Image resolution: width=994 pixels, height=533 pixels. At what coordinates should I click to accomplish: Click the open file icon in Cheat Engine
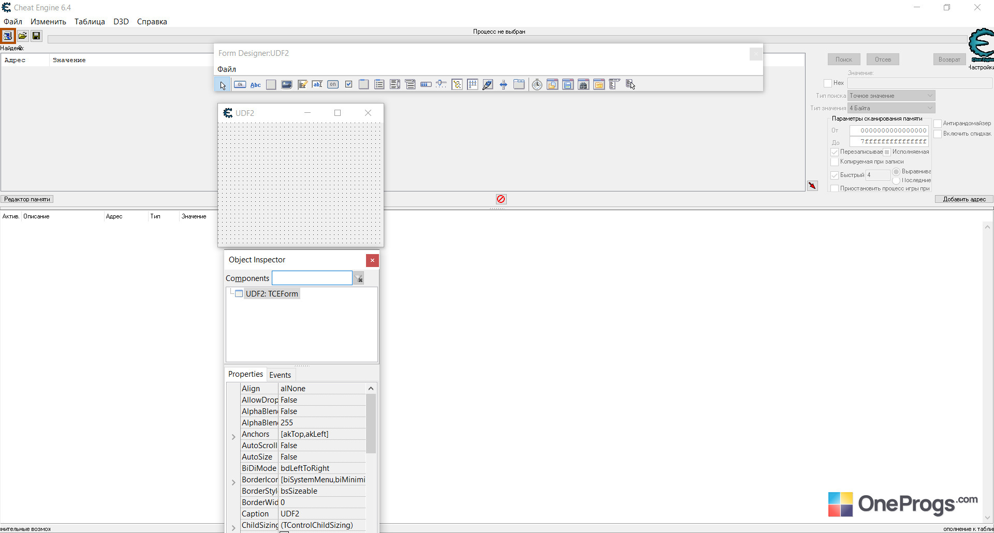click(x=23, y=36)
